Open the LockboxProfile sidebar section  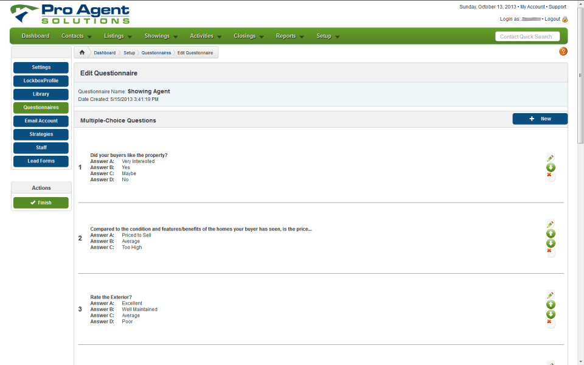[41, 81]
